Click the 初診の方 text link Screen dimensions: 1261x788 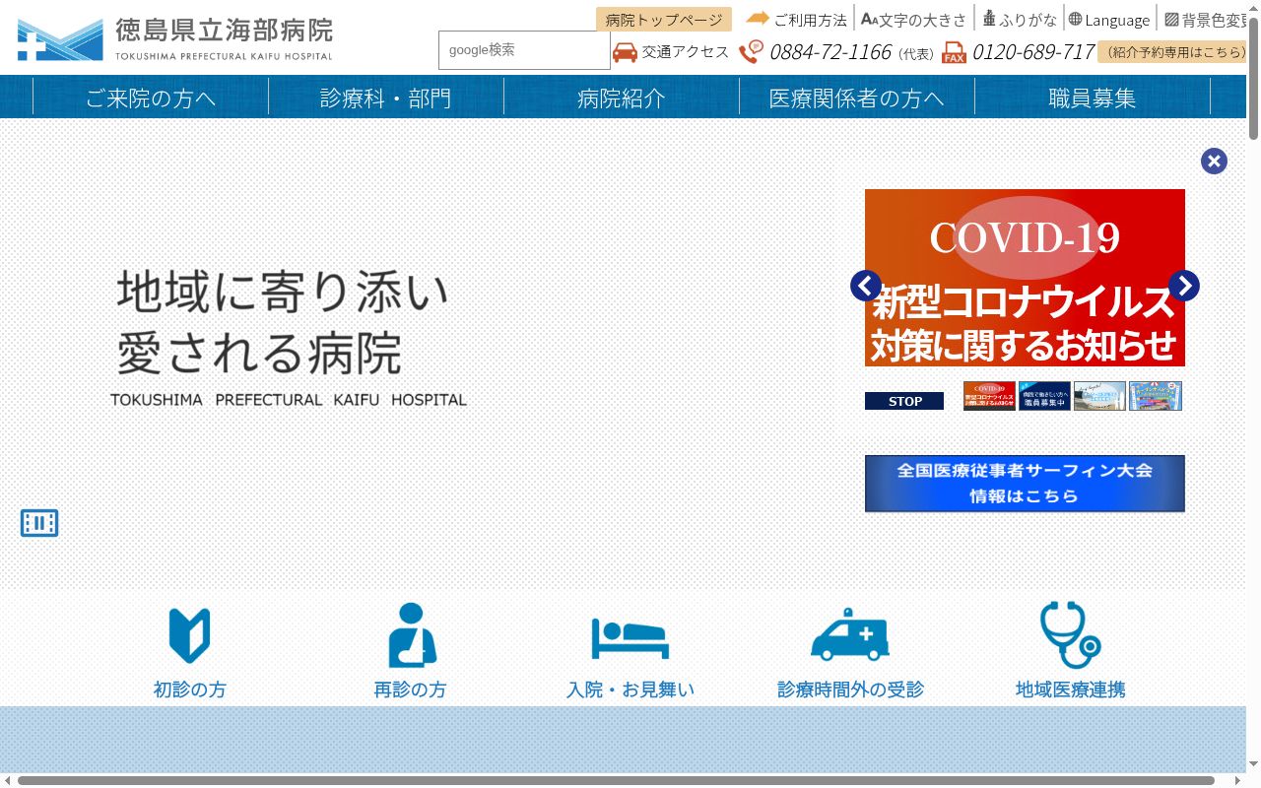pyautogui.click(x=190, y=689)
